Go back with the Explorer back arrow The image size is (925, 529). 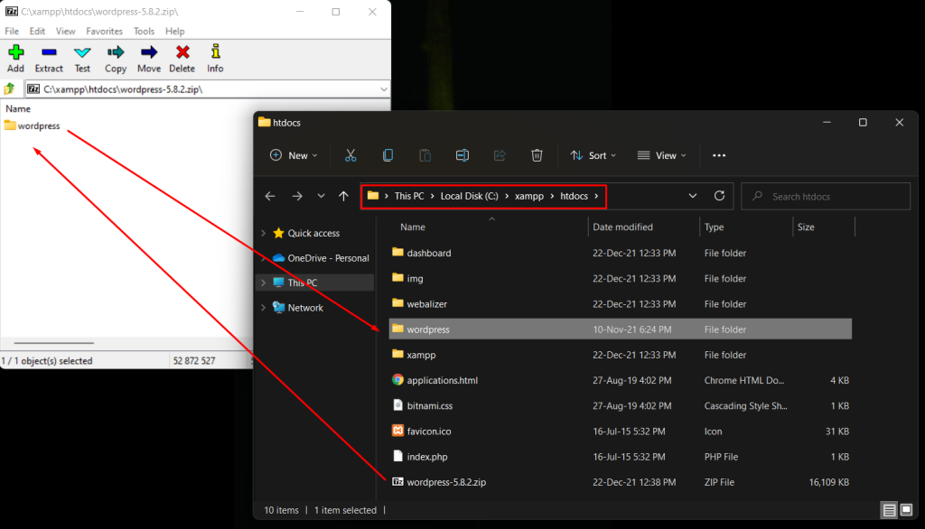pyautogui.click(x=270, y=196)
